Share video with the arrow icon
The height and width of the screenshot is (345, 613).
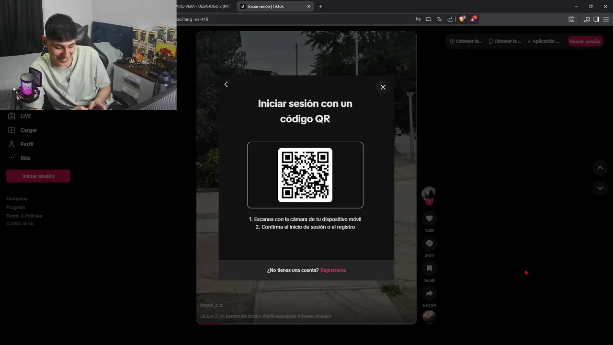coord(429,293)
